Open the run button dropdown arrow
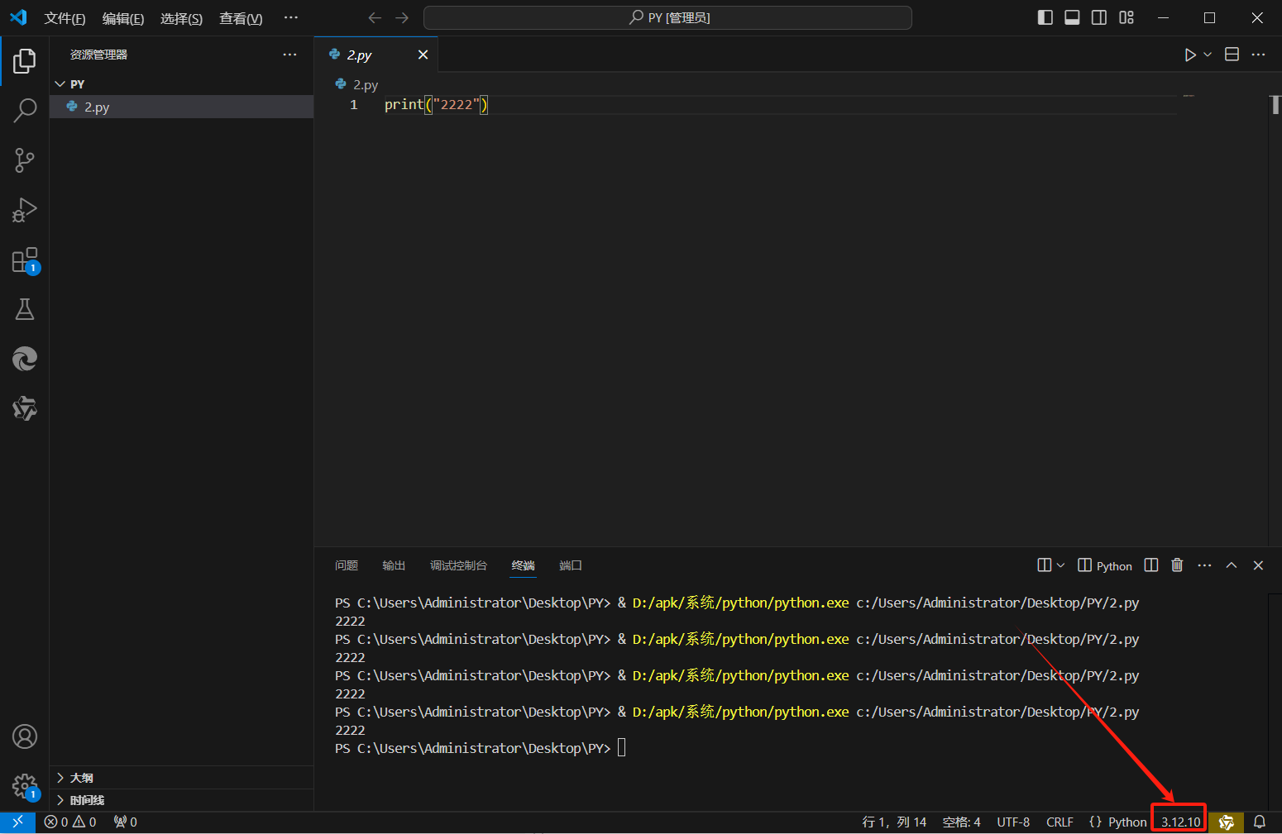Screen dimensions: 1282x834 [1208, 55]
